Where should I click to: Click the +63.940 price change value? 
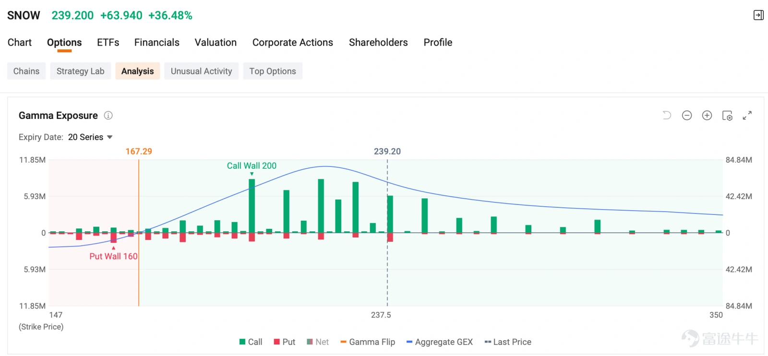(x=121, y=15)
